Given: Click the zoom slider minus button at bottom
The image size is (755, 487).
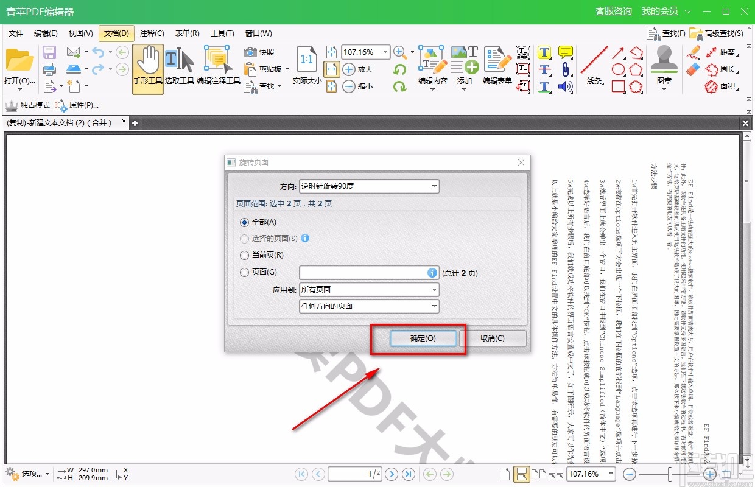Looking at the screenshot, I should pos(630,474).
